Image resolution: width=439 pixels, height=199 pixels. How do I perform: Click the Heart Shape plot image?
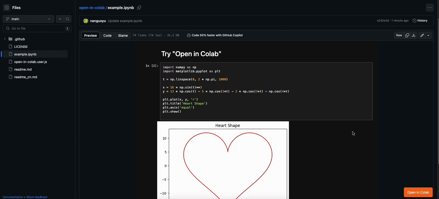(223, 160)
